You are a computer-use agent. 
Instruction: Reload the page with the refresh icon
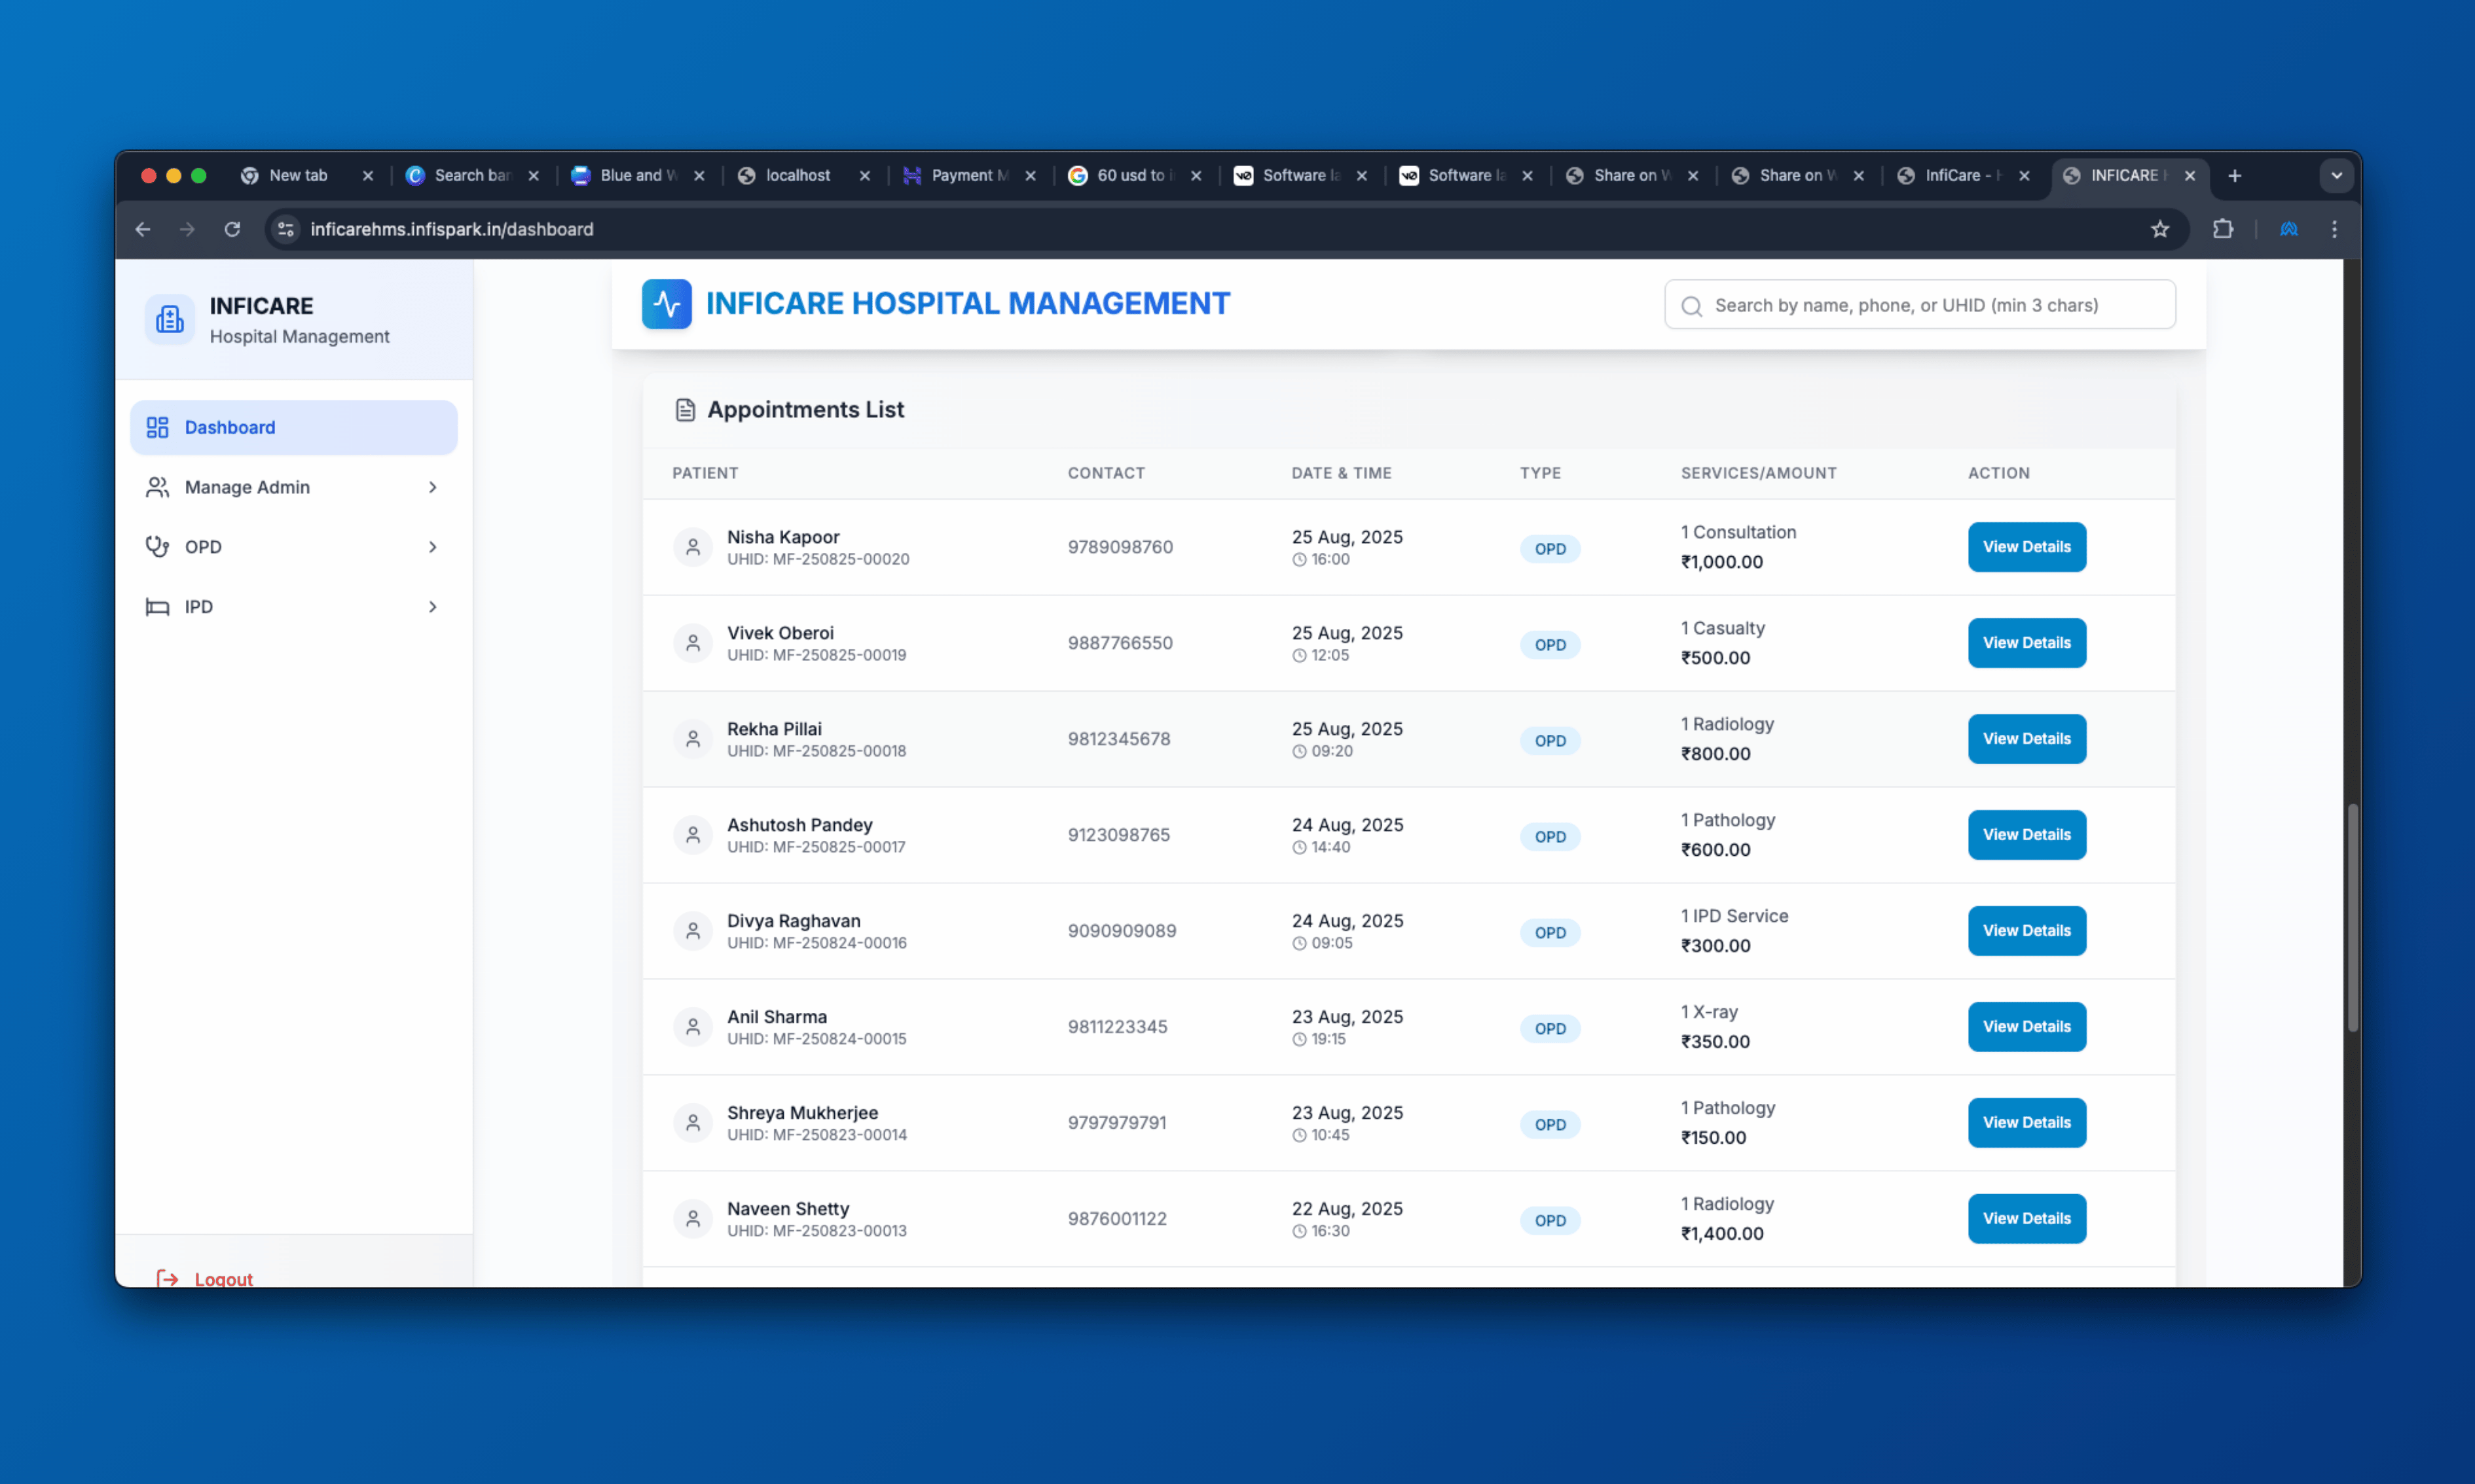pyautogui.click(x=232, y=229)
